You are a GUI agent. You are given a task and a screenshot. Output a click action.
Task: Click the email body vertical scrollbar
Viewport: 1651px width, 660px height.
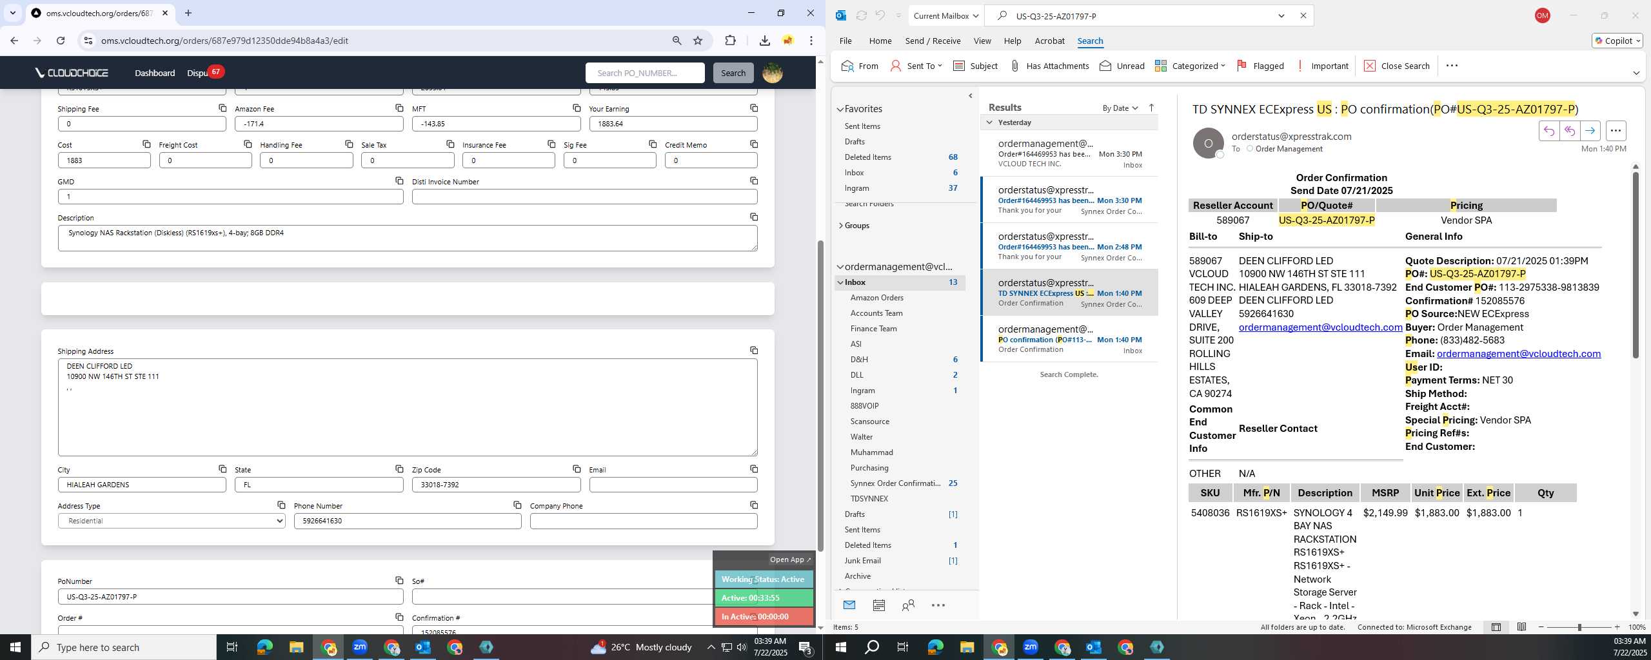point(1635,264)
